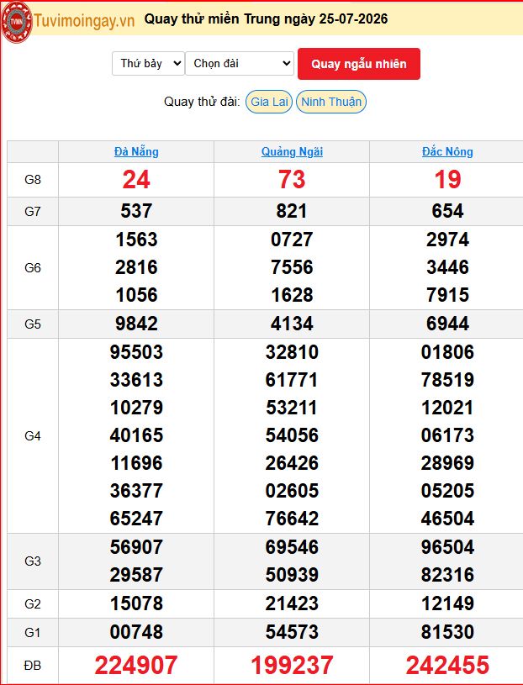This screenshot has height=685, width=523.
Task: Click Đà Nẵng G8 number 24
Action: click(x=136, y=180)
